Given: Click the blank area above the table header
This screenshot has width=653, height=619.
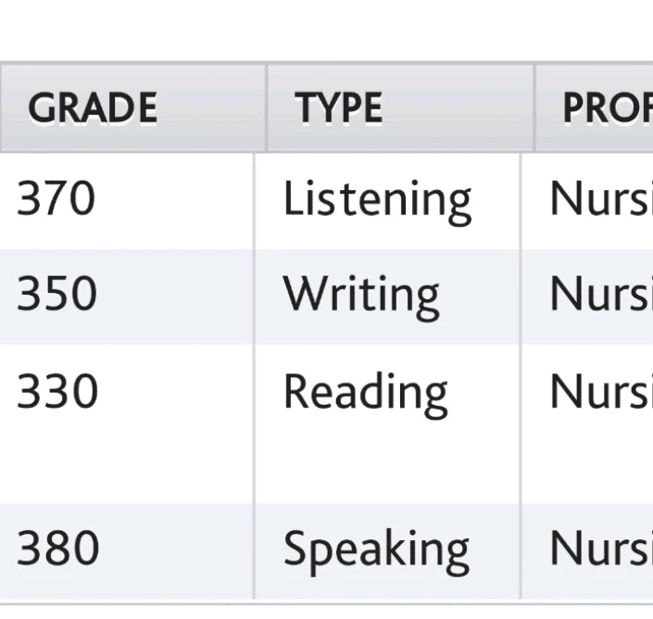Looking at the screenshot, I should click(x=324, y=30).
